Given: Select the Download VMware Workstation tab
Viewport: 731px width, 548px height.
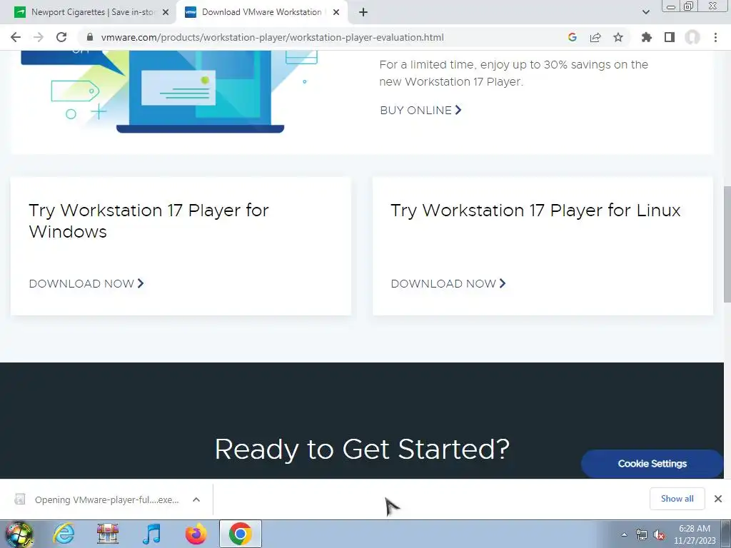Looking at the screenshot, I should [262, 13].
